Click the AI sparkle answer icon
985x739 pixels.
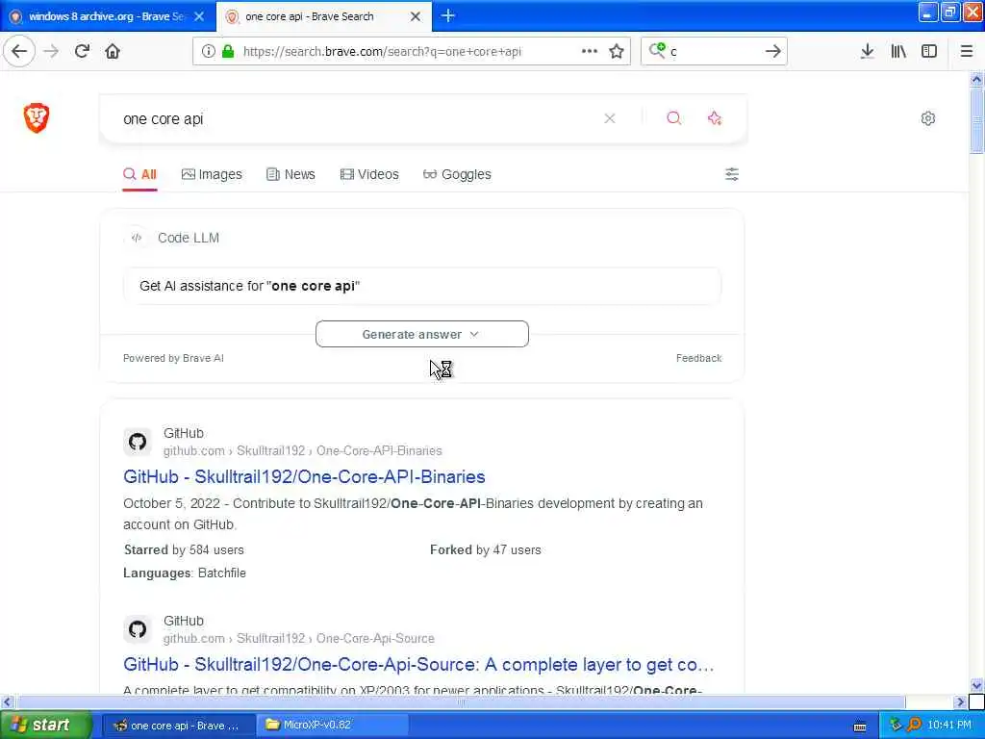[x=715, y=118]
